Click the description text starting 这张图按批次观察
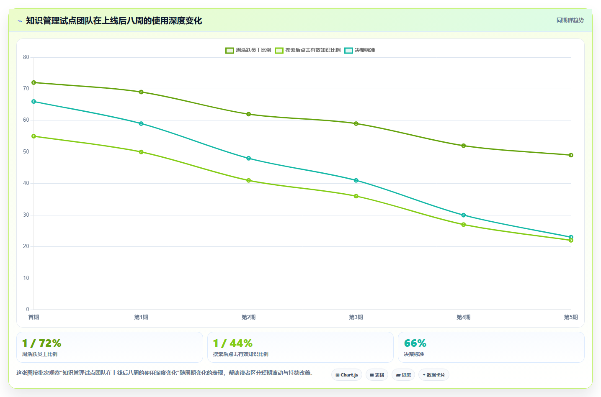 165,373
